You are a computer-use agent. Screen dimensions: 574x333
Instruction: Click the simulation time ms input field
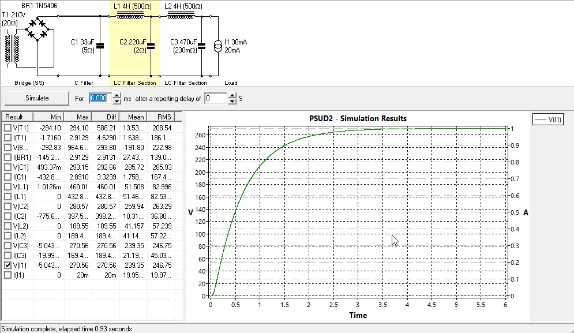tap(98, 99)
